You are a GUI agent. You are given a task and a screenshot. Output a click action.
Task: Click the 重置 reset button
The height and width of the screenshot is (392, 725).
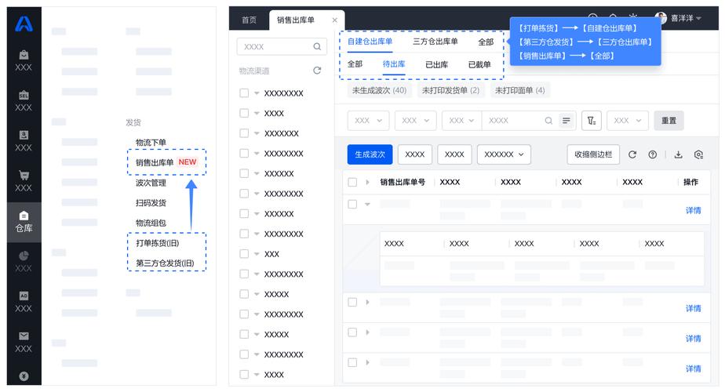(x=669, y=121)
